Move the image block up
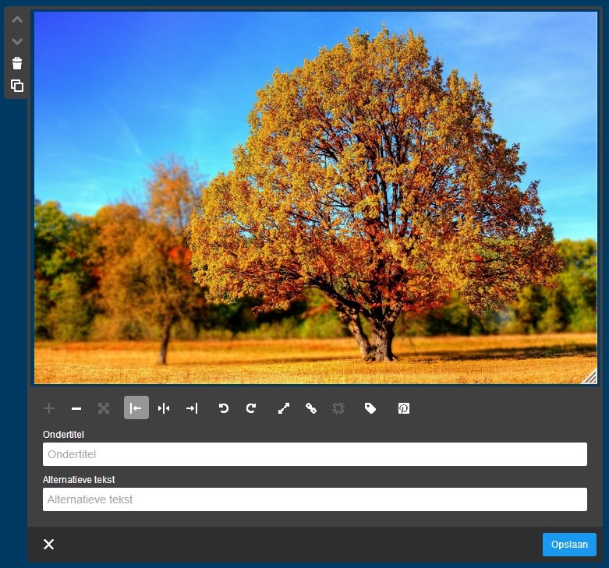Viewport: 609px width, 568px height. click(17, 19)
